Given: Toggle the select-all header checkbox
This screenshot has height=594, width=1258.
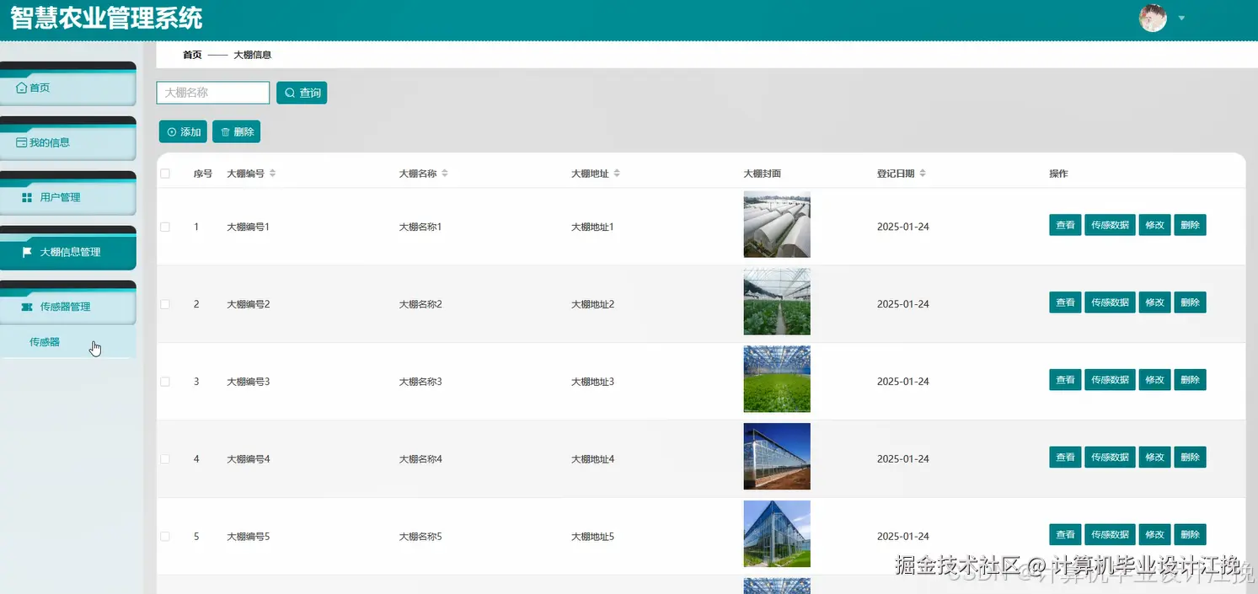Looking at the screenshot, I should (x=165, y=174).
